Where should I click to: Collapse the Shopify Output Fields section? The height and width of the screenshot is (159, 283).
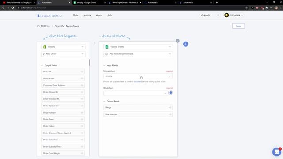(42, 66)
